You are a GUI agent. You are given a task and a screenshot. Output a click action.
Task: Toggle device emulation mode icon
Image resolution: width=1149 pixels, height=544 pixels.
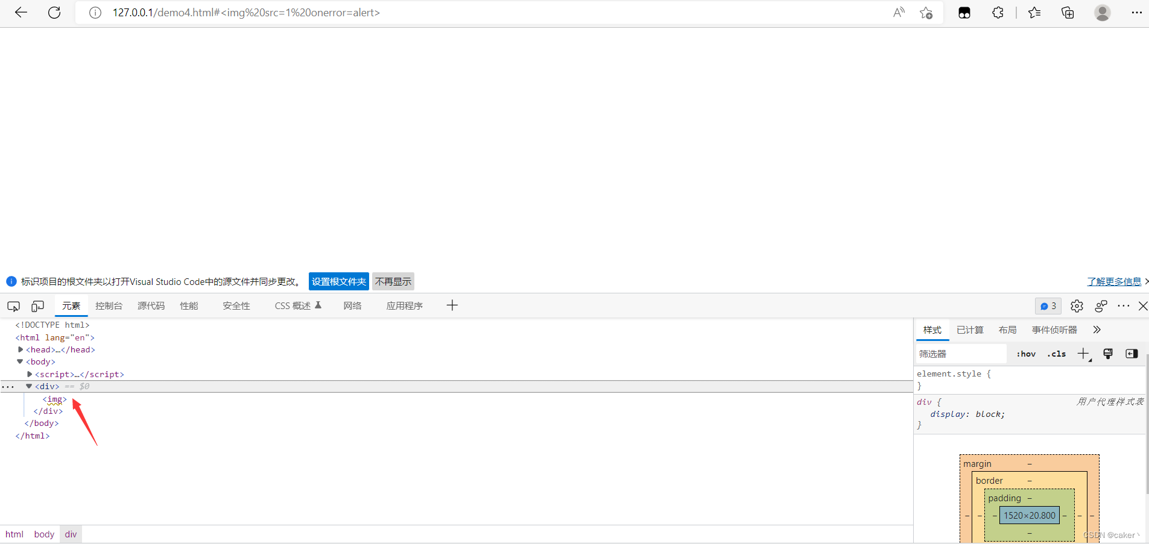(37, 306)
